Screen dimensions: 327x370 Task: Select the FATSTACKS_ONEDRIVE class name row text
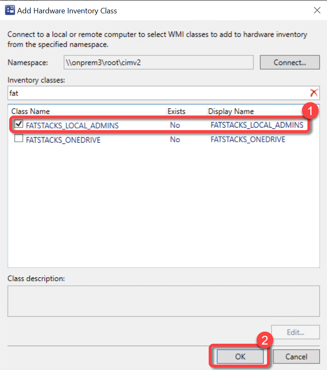pos(63,140)
